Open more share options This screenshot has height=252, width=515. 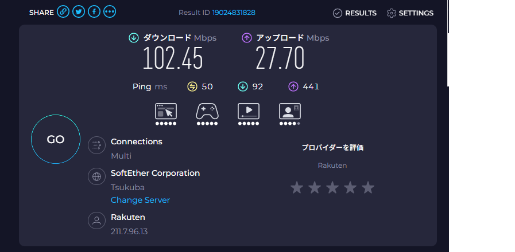110,12
